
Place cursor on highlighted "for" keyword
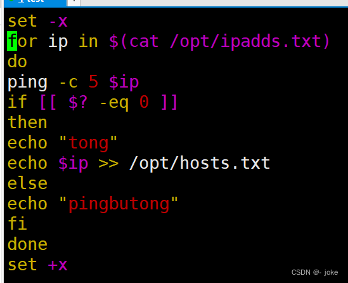pos(22,41)
